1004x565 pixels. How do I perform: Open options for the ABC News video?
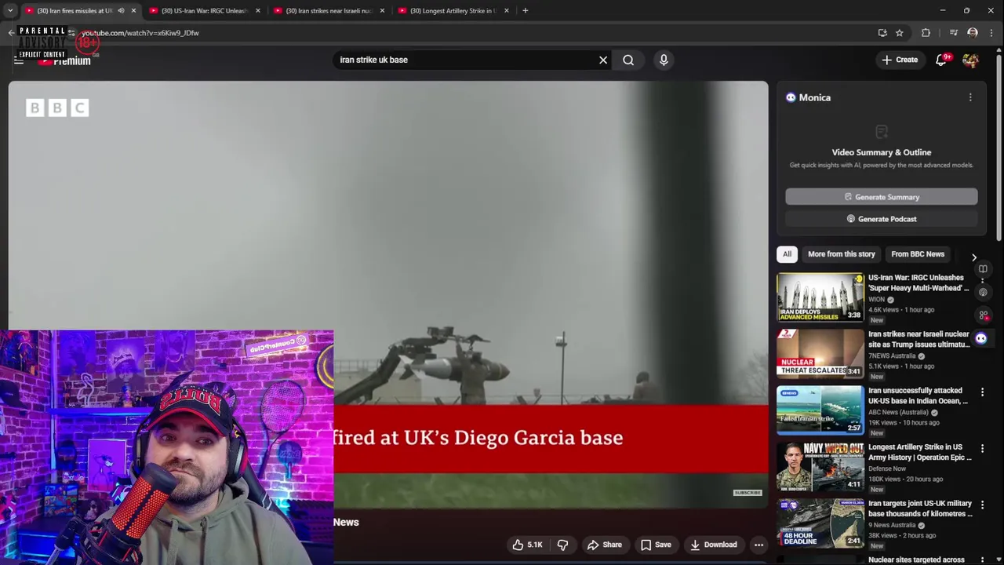(982, 392)
